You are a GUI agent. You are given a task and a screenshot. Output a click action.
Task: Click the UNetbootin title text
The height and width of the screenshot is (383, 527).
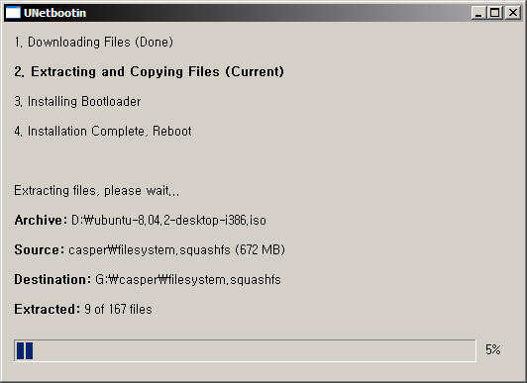tap(55, 13)
